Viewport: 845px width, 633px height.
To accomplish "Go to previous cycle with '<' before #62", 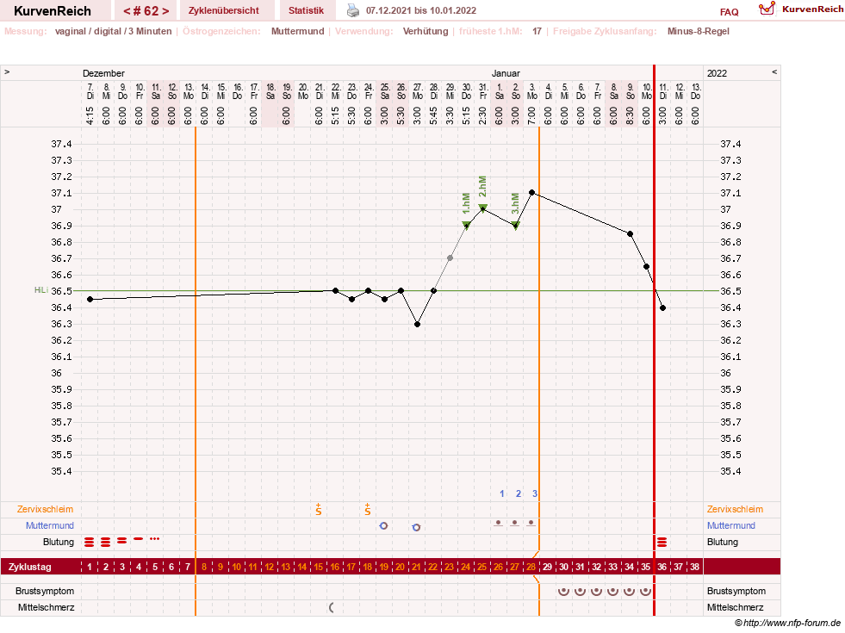I will [127, 11].
